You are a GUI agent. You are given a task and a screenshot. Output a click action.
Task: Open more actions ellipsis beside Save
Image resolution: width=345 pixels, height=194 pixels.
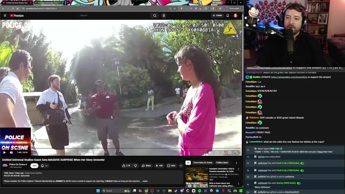[x=181, y=166]
